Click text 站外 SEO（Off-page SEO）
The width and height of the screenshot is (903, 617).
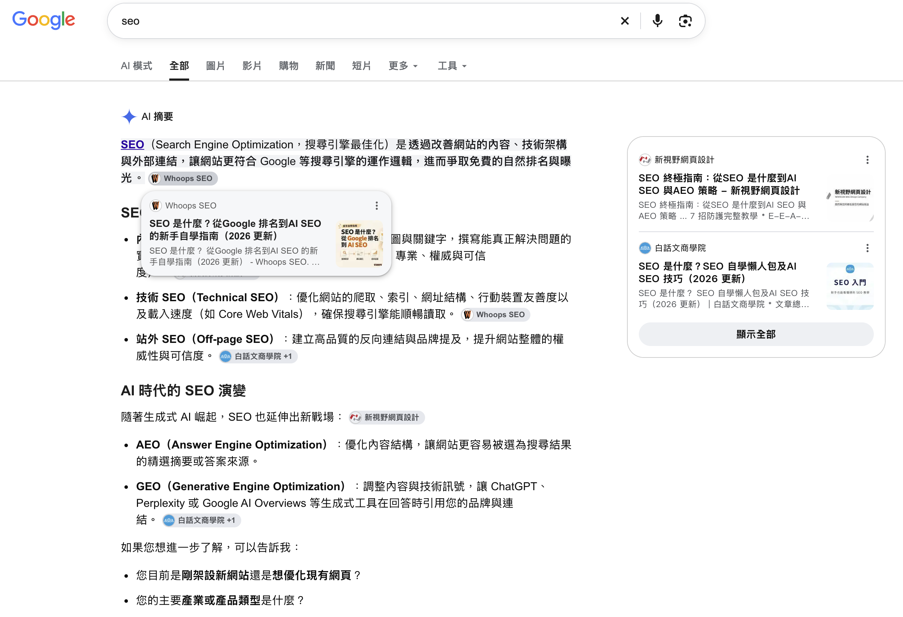pos(206,339)
